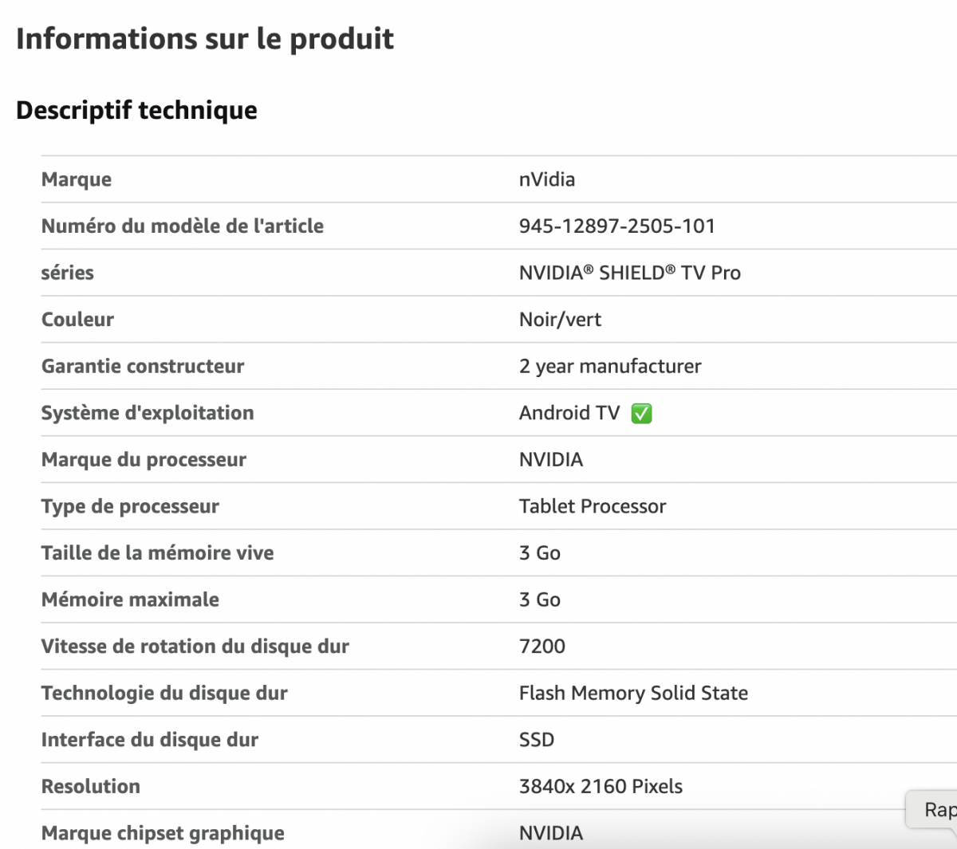
Task: Click the nVidia brand value
Action: [x=546, y=179]
